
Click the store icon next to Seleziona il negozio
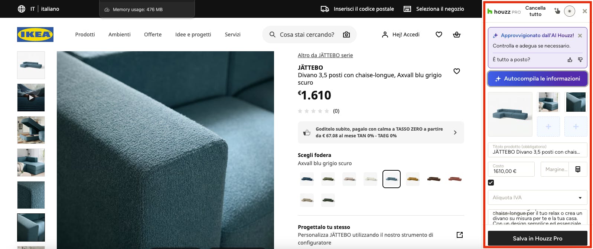407,9
